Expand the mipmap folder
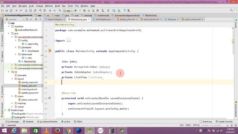The width and height of the screenshot is (238, 134). tap(12, 103)
